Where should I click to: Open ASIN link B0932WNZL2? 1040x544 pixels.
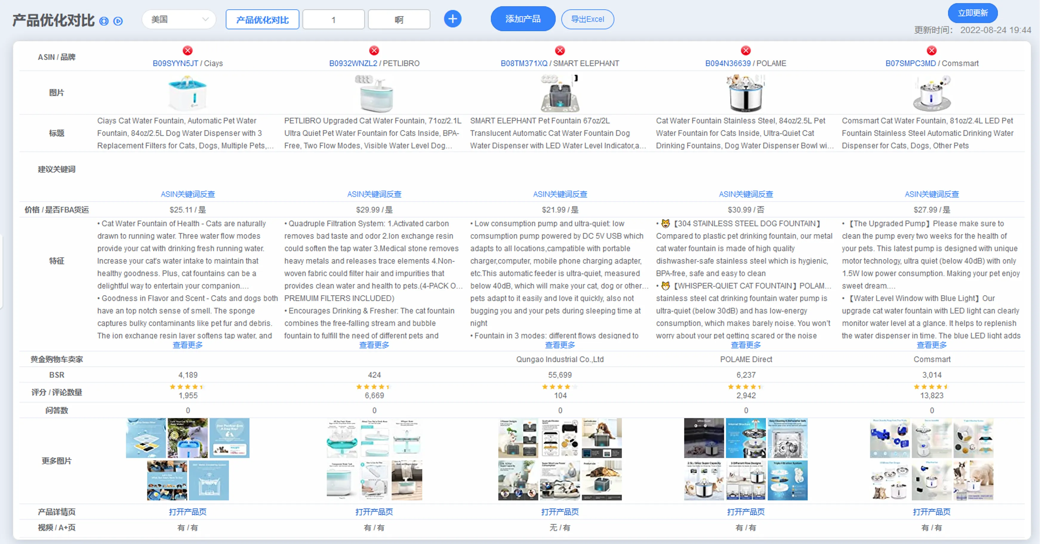click(x=353, y=63)
